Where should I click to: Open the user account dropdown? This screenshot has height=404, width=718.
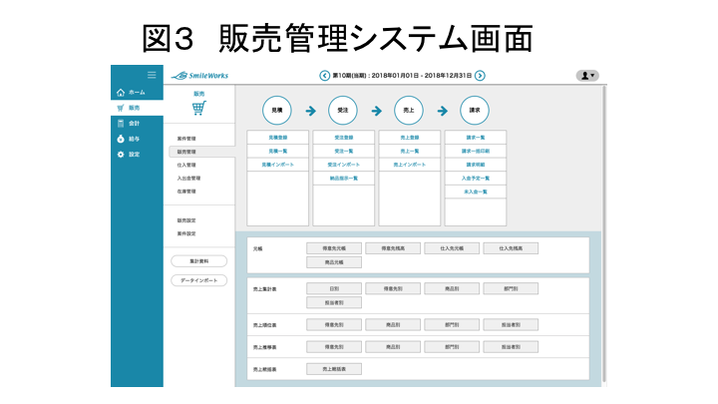587,76
